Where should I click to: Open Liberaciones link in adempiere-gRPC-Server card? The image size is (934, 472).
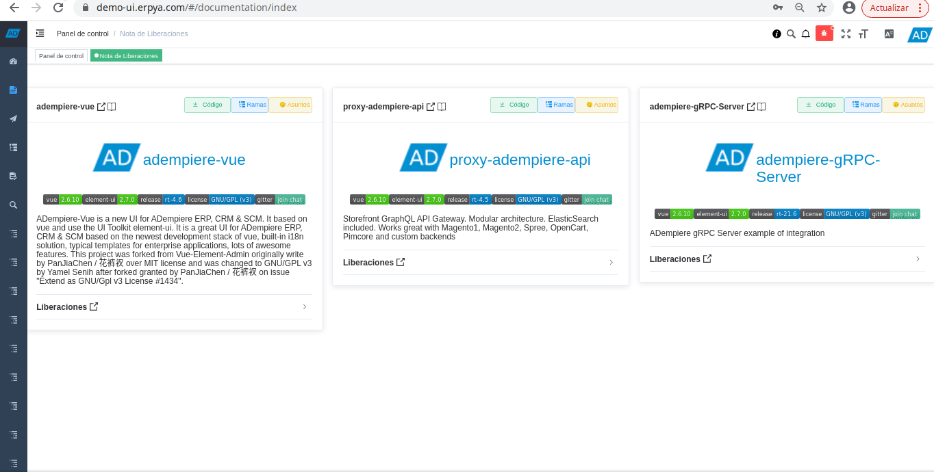coord(681,259)
